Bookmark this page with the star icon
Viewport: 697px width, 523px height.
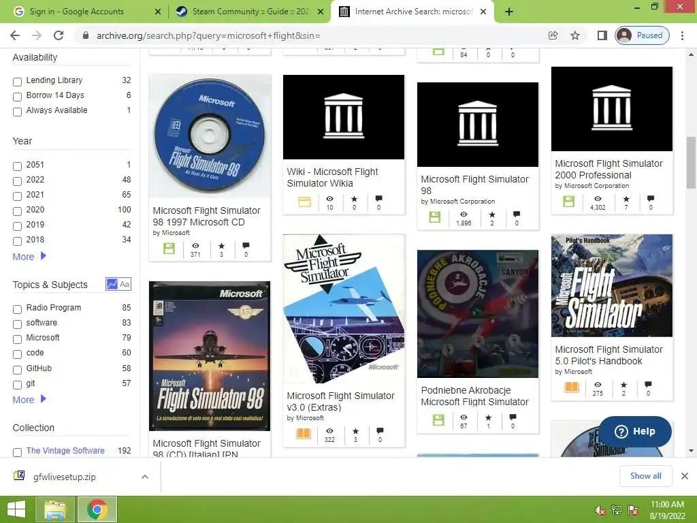[x=575, y=35]
